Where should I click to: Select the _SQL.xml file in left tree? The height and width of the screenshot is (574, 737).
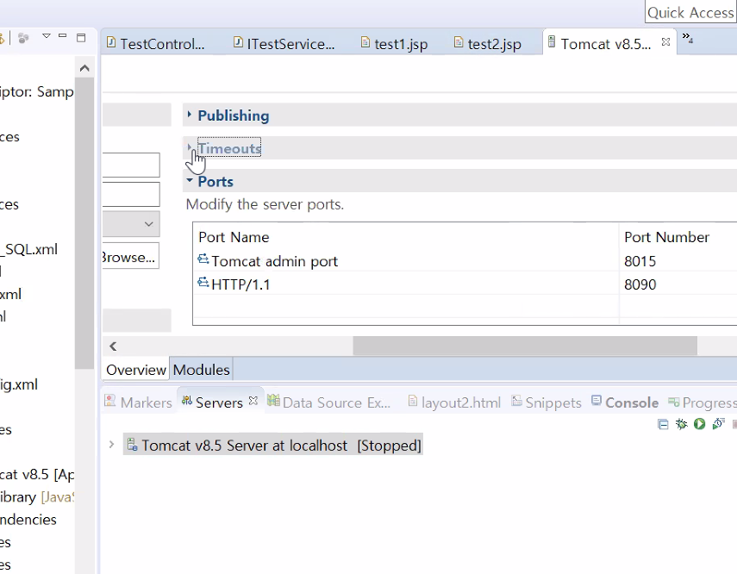pos(29,249)
